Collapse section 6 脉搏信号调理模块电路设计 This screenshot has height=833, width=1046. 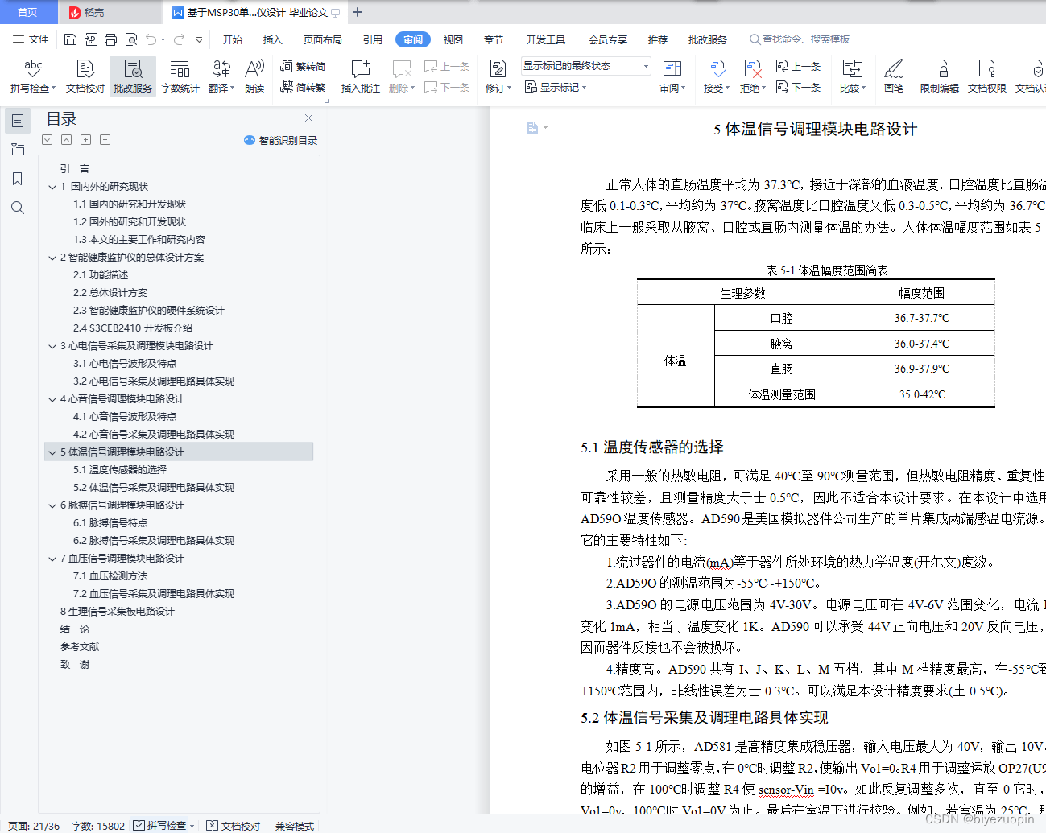[x=52, y=505]
